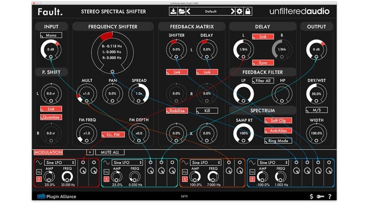Click the OUTPUT 0 dB gain knob
Image resolution: width=369 pixels, height=203 pixels.
[316, 50]
